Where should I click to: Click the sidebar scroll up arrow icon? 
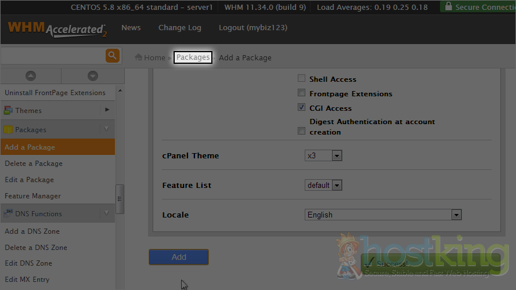[x=31, y=76]
